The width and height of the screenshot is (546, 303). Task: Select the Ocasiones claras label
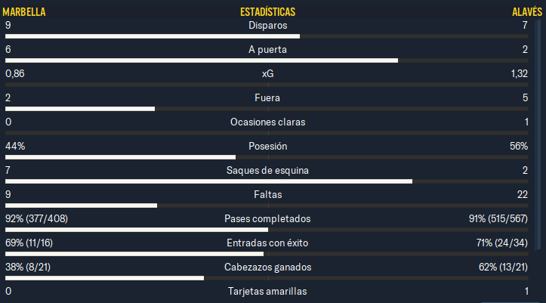[268, 122]
